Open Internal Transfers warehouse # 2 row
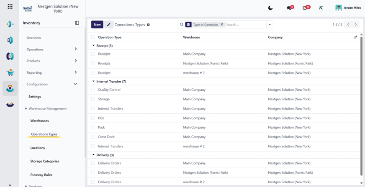Viewport: 365px width, 187px height. click(224, 146)
